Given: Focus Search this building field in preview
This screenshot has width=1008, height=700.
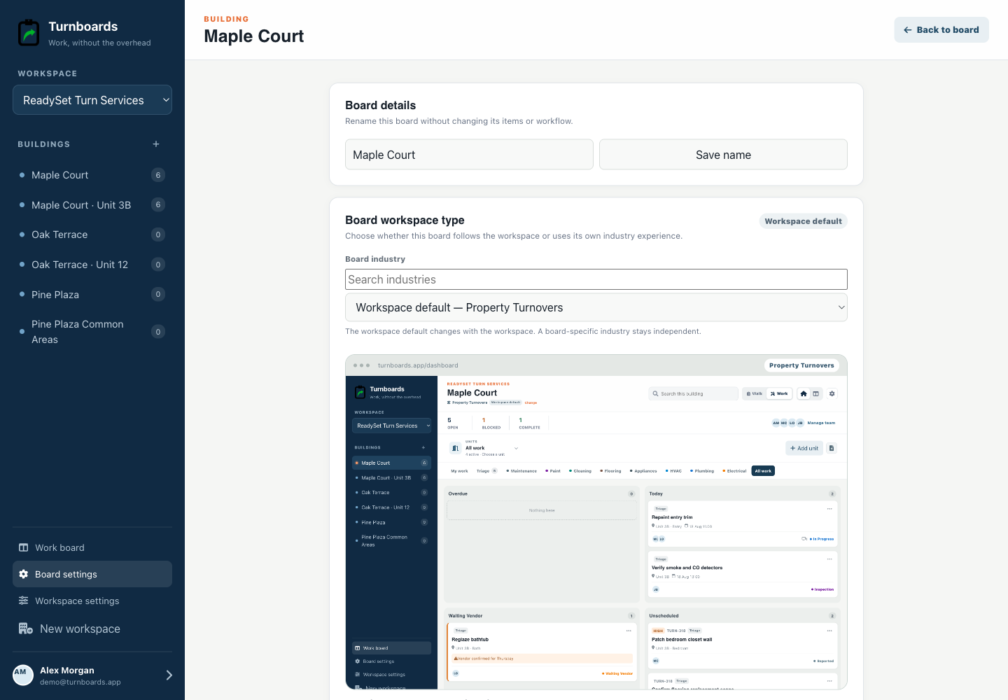Looking at the screenshot, I should [x=693, y=393].
